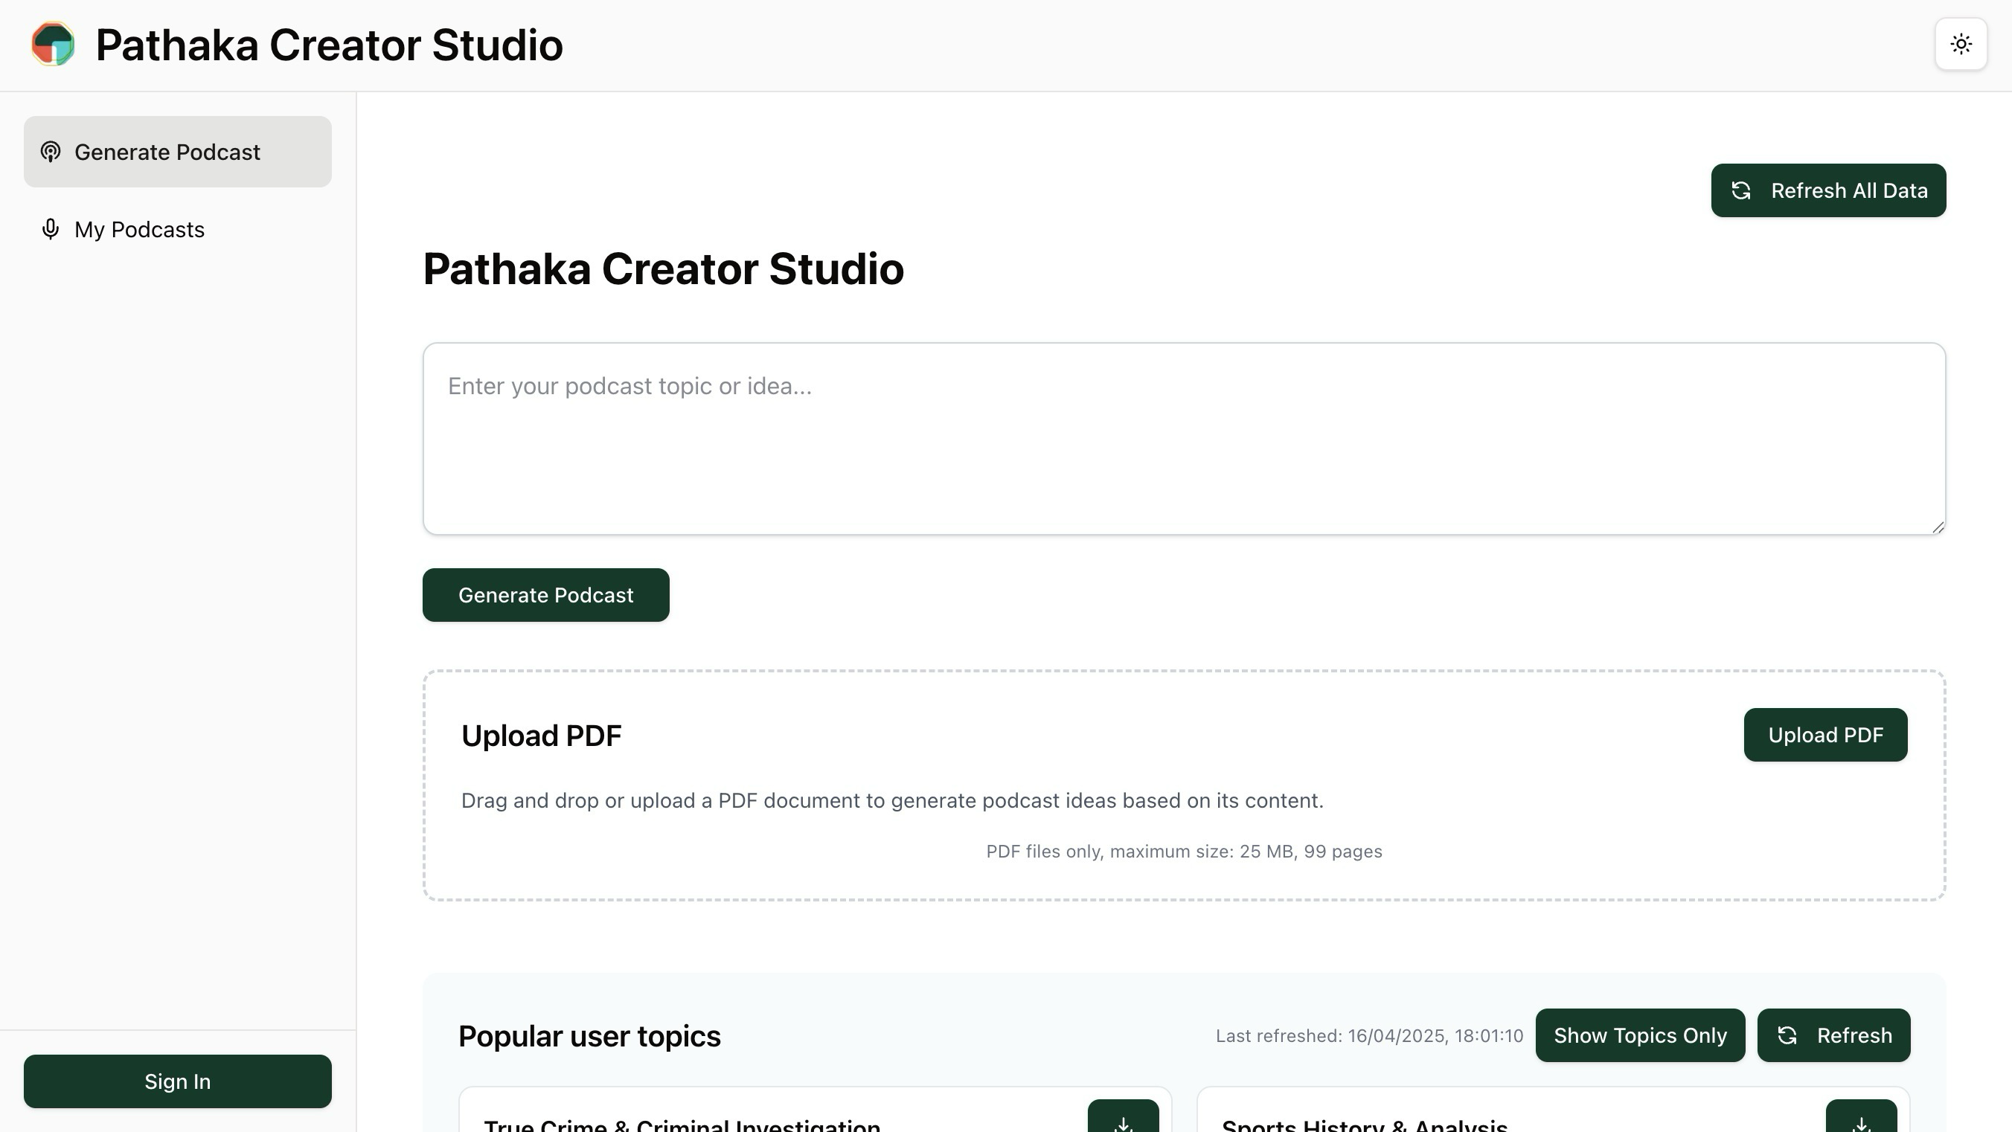This screenshot has height=1132, width=2012.
Task: Click the podcast icon in the sidebar
Action: click(x=51, y=152)
